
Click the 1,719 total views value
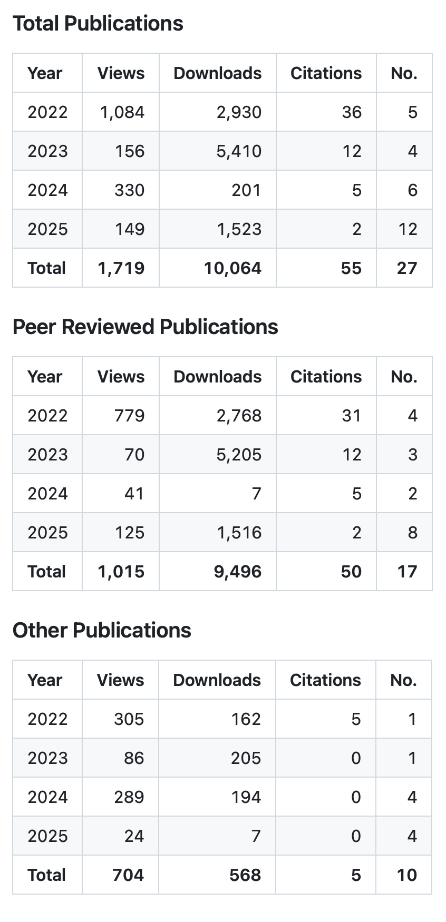pos(121,268)
